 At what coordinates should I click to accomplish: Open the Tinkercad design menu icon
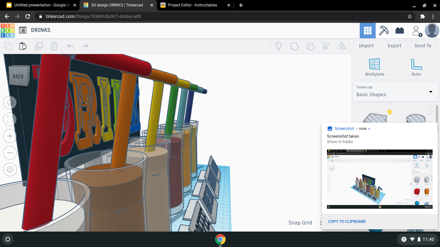23,30
